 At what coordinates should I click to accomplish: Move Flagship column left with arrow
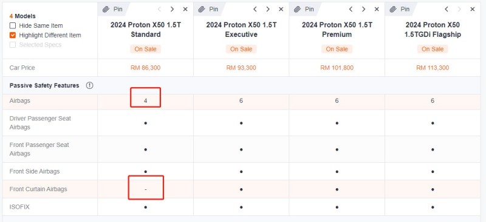click(x=447, y=9)
